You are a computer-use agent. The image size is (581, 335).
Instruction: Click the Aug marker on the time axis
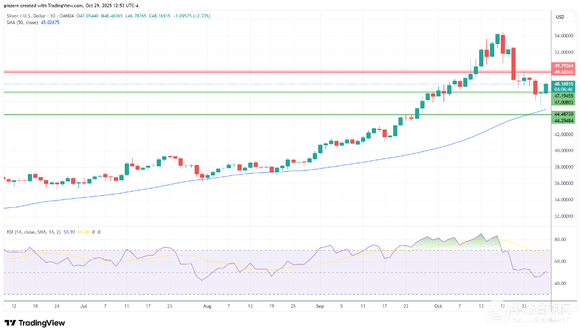click(x=207, y=305)
